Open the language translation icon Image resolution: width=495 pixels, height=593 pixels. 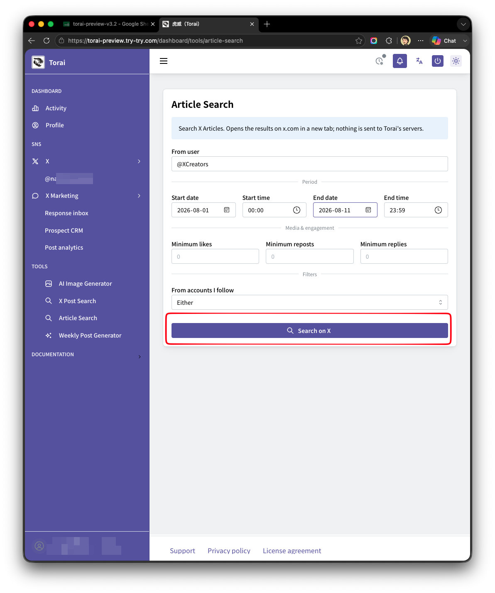click(x=419, y=61)
